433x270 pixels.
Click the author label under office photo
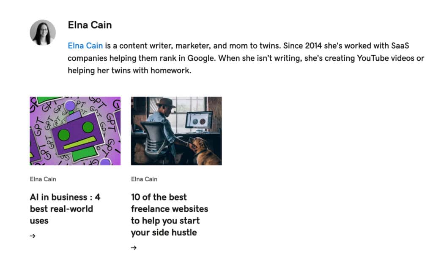click(x=144, y=179)
